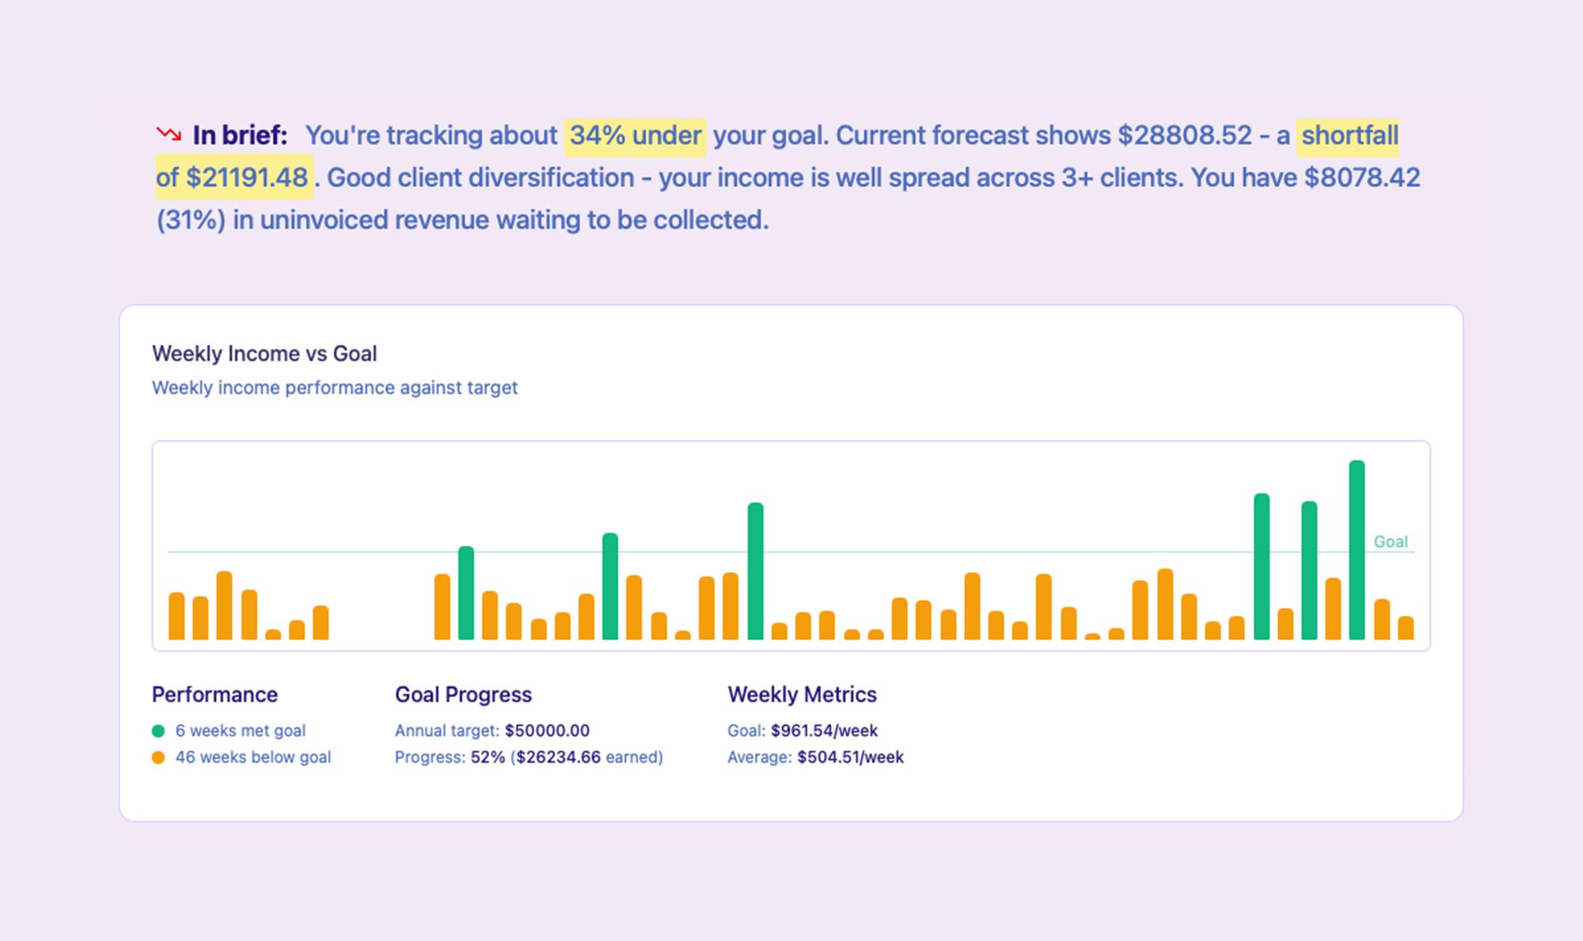Click the average $504.51/week value
The height and width of the screenshot is (941, 1583).
click(850, 757)
